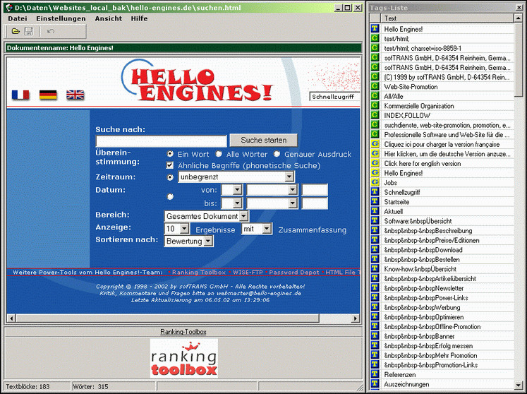Click the T icon beside 'Aktuell'
Image resolution: width=527 pixels, height=394 pixels.
pos(375,211)
